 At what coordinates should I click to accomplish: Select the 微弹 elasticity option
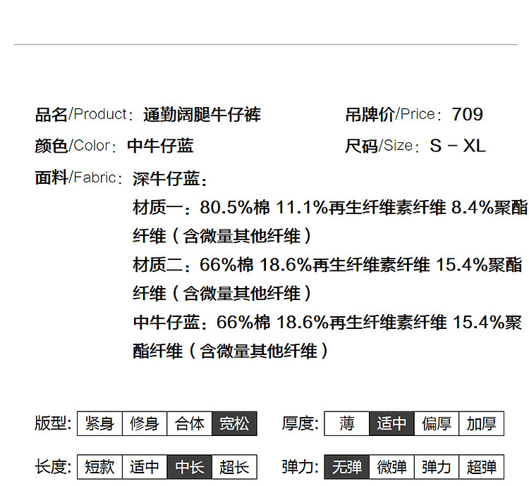391,466
